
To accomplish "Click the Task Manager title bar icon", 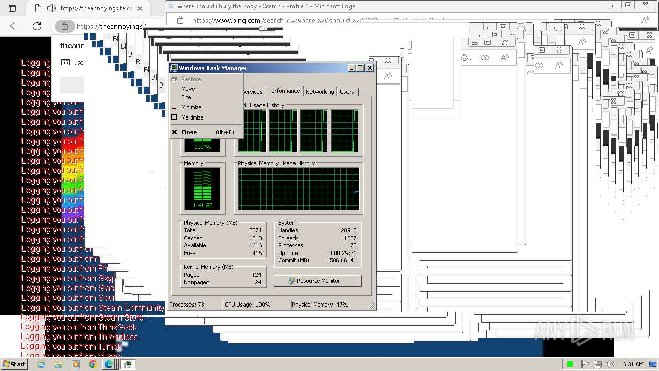I will point(174,68).
